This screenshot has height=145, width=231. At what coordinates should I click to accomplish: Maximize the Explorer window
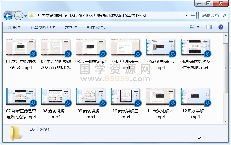[208, 3]
